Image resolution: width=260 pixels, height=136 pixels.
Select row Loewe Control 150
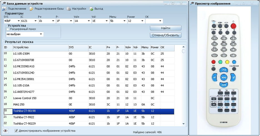89,98
